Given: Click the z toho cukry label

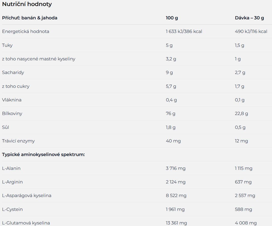Looking at the screenshot, I should [16, 86].
